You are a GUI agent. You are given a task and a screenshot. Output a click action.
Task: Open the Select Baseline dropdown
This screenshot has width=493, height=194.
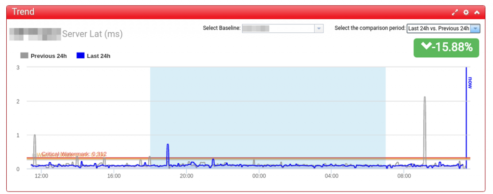pos(319,28)
